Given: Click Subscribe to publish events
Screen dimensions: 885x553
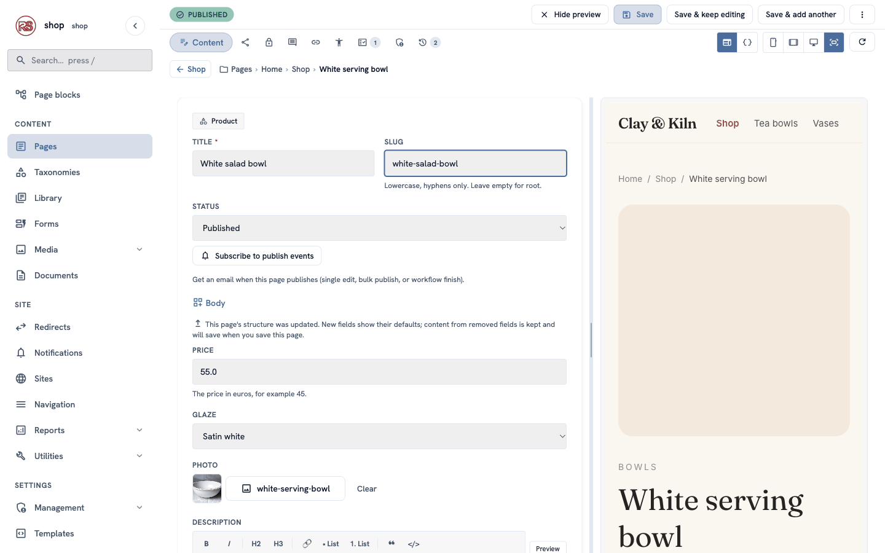Looking at the screenshot, I should [x=257, y=256].
